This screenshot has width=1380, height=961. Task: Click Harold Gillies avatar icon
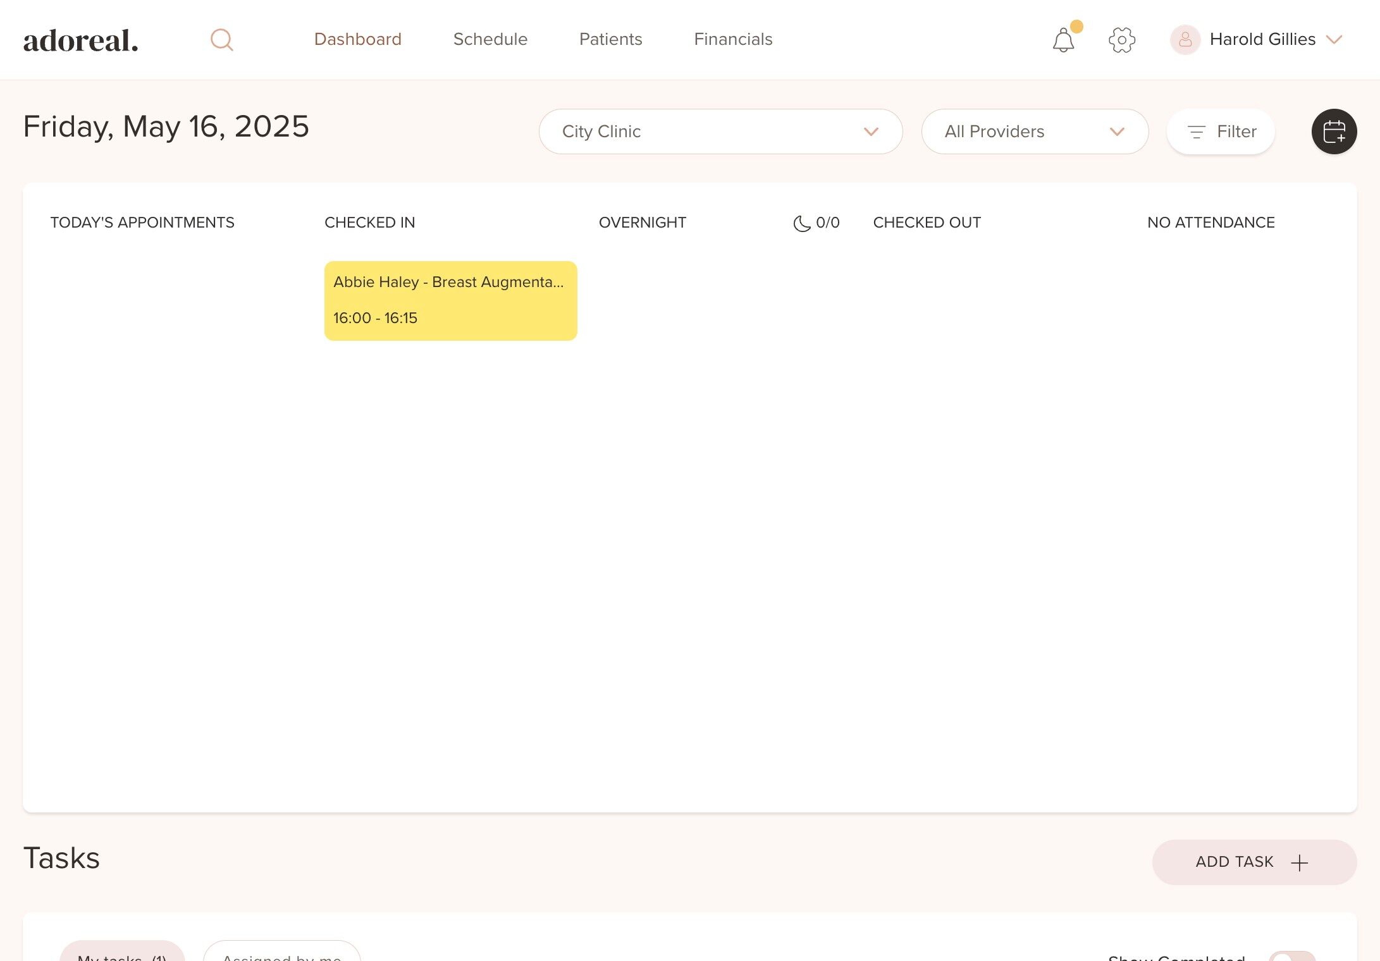tap(1185, 40)
